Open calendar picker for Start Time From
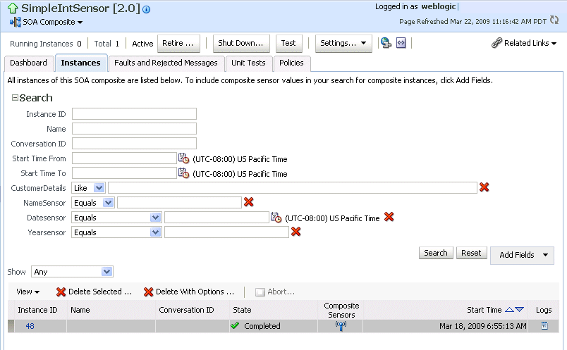 click(x=183, y=158)
